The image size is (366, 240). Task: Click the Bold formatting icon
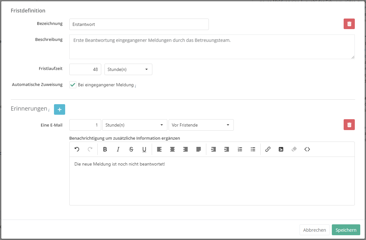click(105, 149)
